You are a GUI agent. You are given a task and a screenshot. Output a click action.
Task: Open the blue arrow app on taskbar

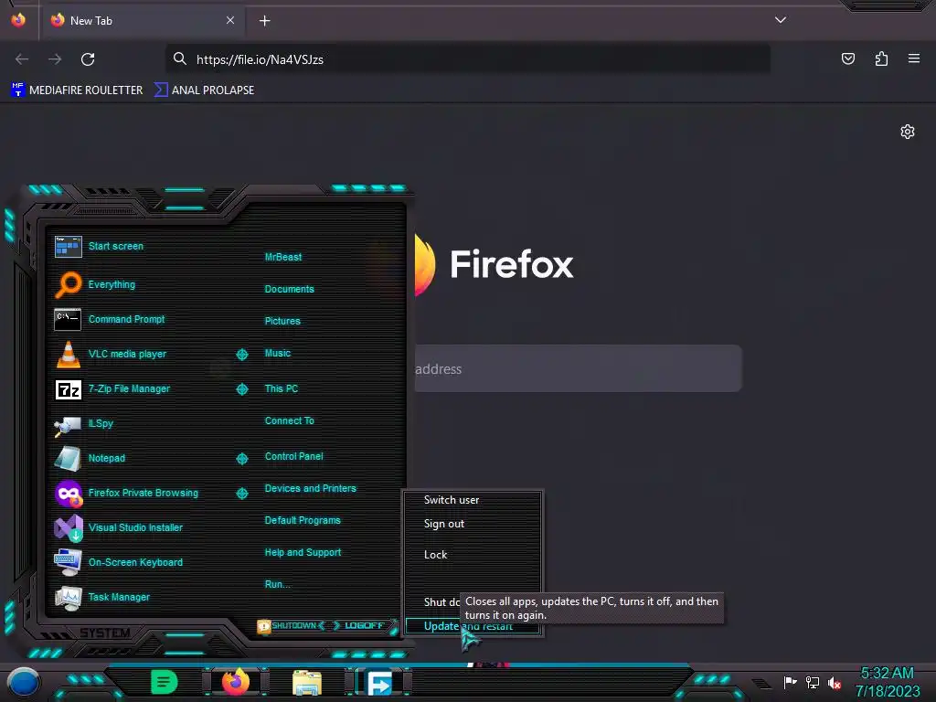click(x=379, y=683)
